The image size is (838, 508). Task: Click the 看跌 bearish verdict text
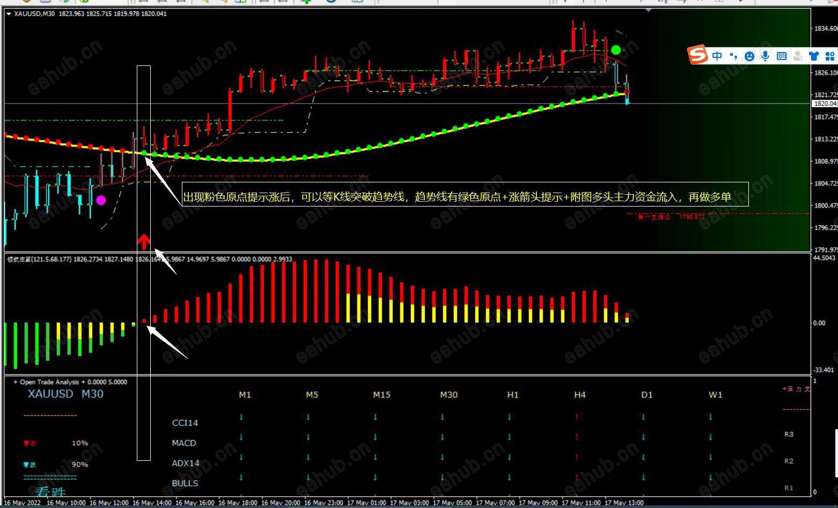(x=51, y=492)
